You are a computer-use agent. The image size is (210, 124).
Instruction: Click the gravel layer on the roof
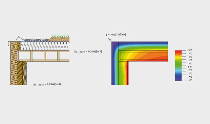(36, 40)
